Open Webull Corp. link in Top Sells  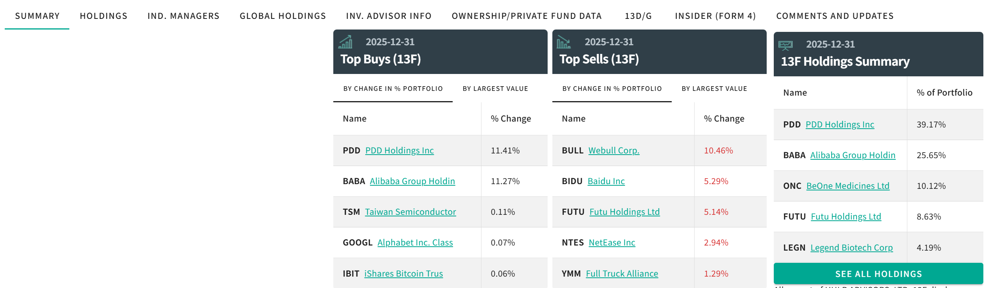(613, 151)
